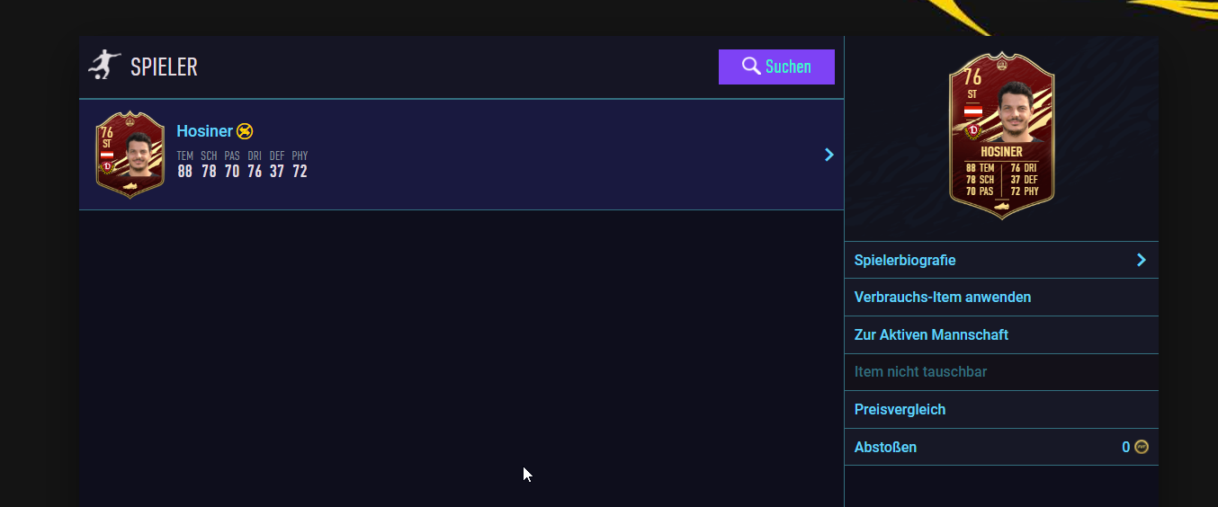Click the Spielerbiografie chevron arrow
Viewport: 1218px width, 507px height.
[x=1142, y=260]
